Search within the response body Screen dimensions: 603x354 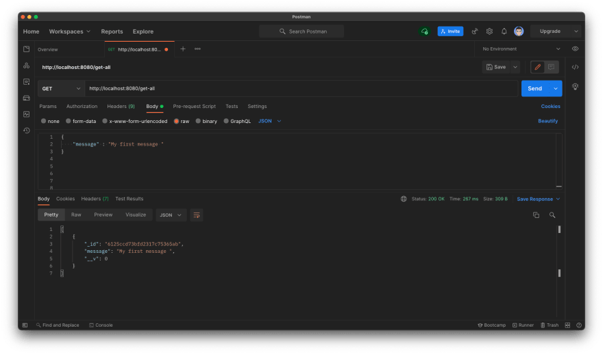tap(552, 215)
